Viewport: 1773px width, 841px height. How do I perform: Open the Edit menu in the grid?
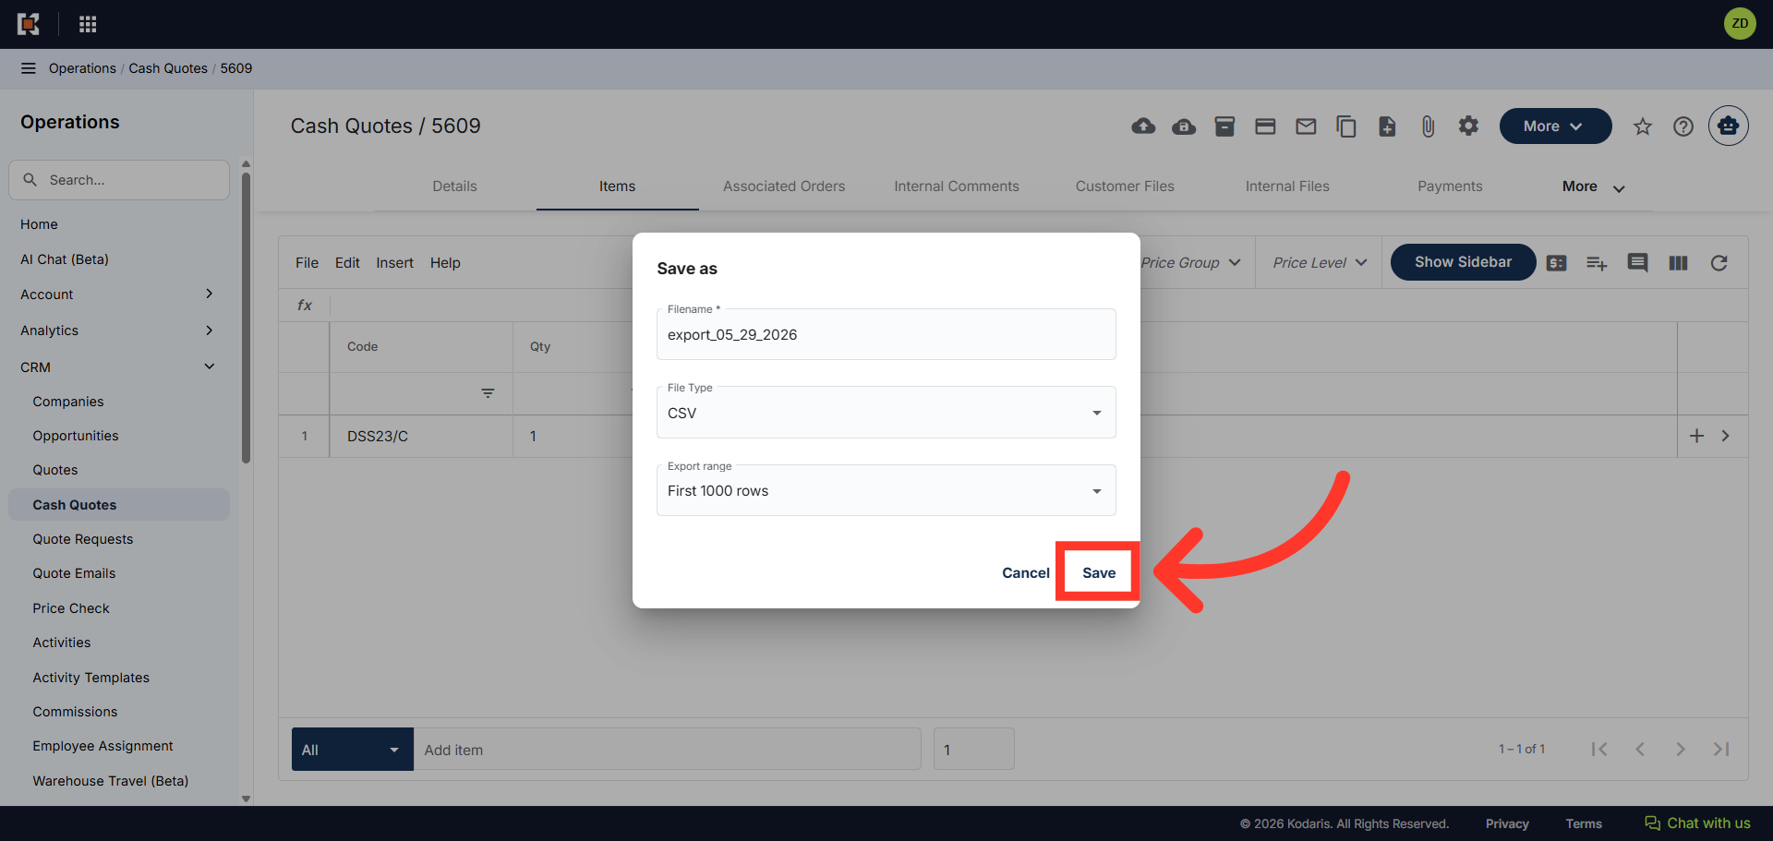tap(347, 263)
